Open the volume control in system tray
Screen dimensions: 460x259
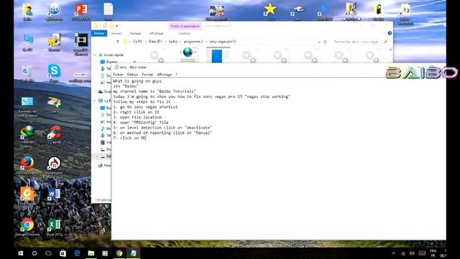(x=412, y=253)
